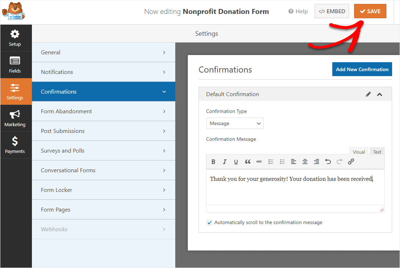Screen dimensions: 400x268
Task: Click inside the confirmation message text area
Action: click(x=295, y=187)
